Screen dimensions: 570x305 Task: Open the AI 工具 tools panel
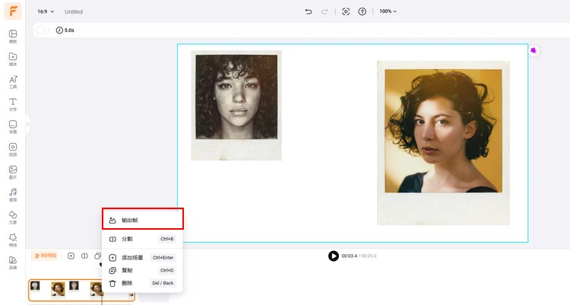coord(13,81)
